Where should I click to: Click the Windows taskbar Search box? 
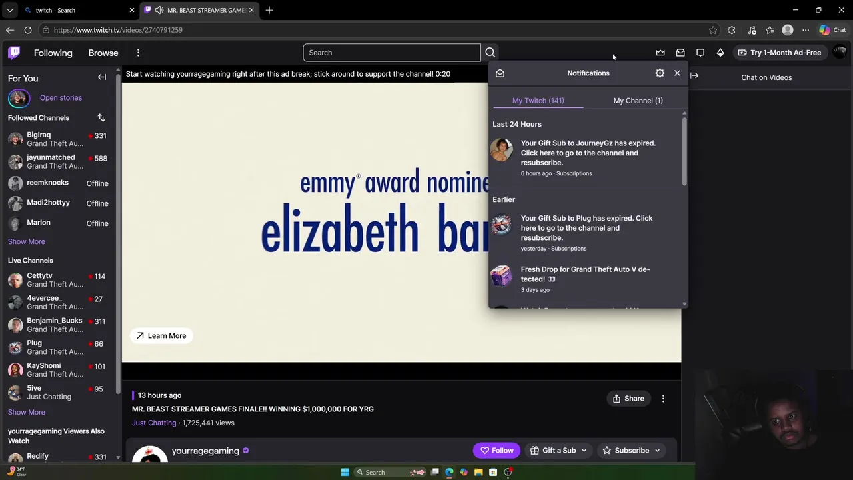tap(391, 472)
